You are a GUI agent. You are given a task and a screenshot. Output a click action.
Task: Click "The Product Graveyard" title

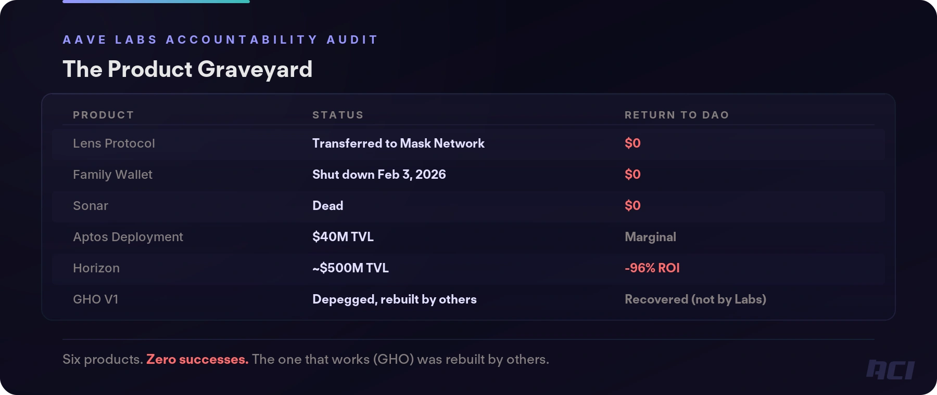tap(187, 69)
